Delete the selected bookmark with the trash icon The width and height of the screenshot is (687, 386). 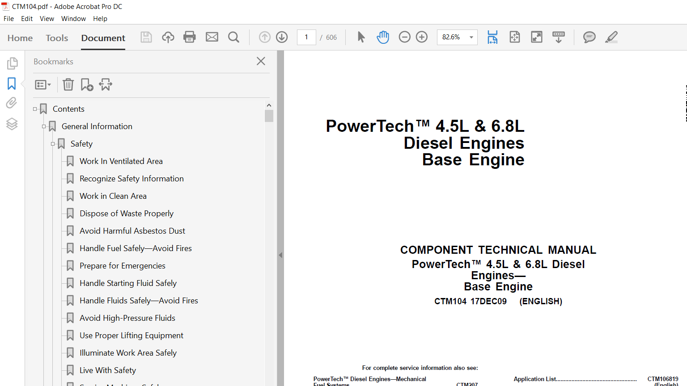tap(68, 84)
